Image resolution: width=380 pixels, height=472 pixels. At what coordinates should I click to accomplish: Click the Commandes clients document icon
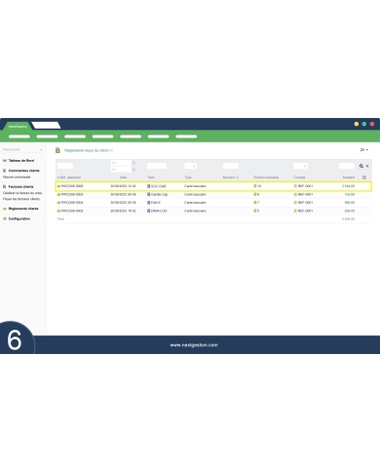(x=5, y=171)
